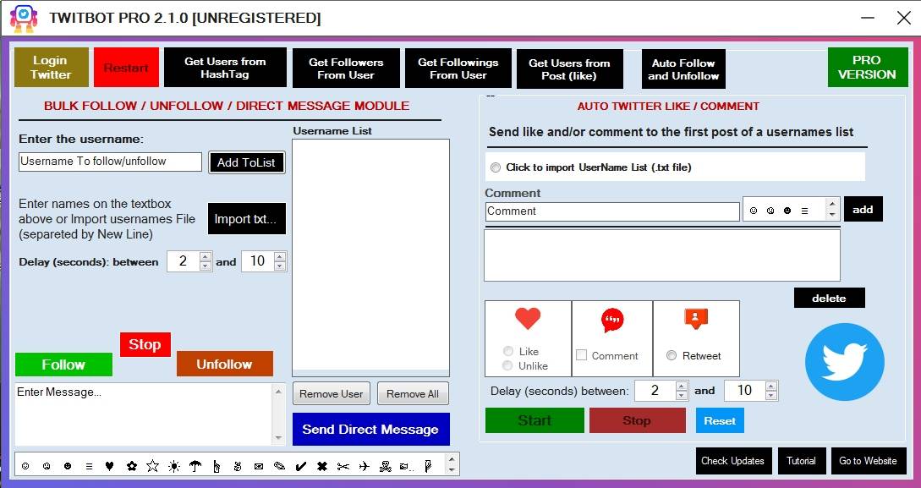The height and width of the screenshot is (488, 921).
Task: Click the TwitBot robot logo in title bar
Action: point(24,19)
